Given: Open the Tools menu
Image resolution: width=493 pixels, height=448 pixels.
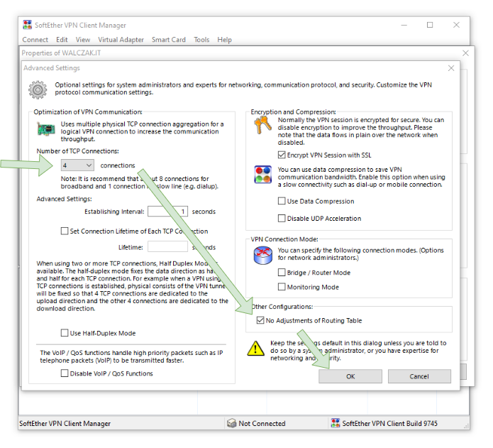Looking at the screenshot, I should [x=201, y=40].
